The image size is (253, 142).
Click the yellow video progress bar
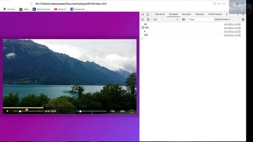(23, 108)
